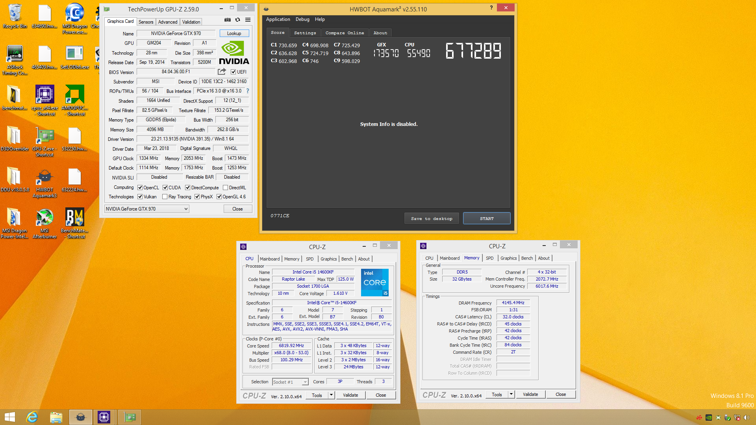The image size is (756, 425).
Task: Open GPU-Z.exe shortcut on desktop
Action: (x=45, y=142)
